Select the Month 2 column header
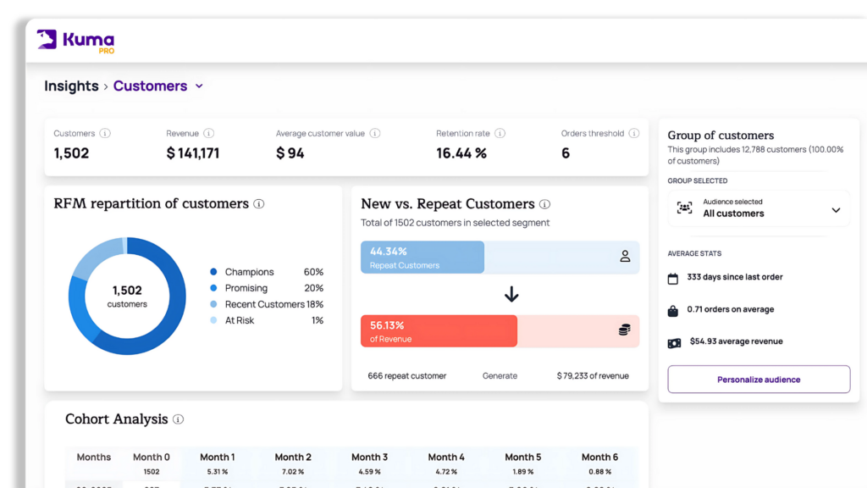867x488 pixels. point(293,457)
